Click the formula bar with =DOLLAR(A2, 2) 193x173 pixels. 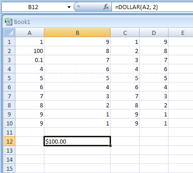point(152,7)
